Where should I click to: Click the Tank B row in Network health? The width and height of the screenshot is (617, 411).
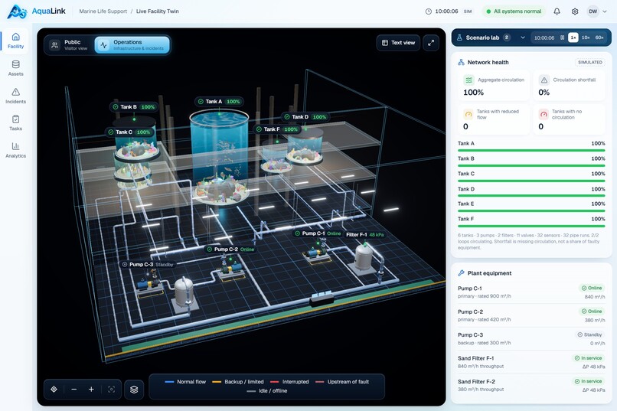click(531, 162)
